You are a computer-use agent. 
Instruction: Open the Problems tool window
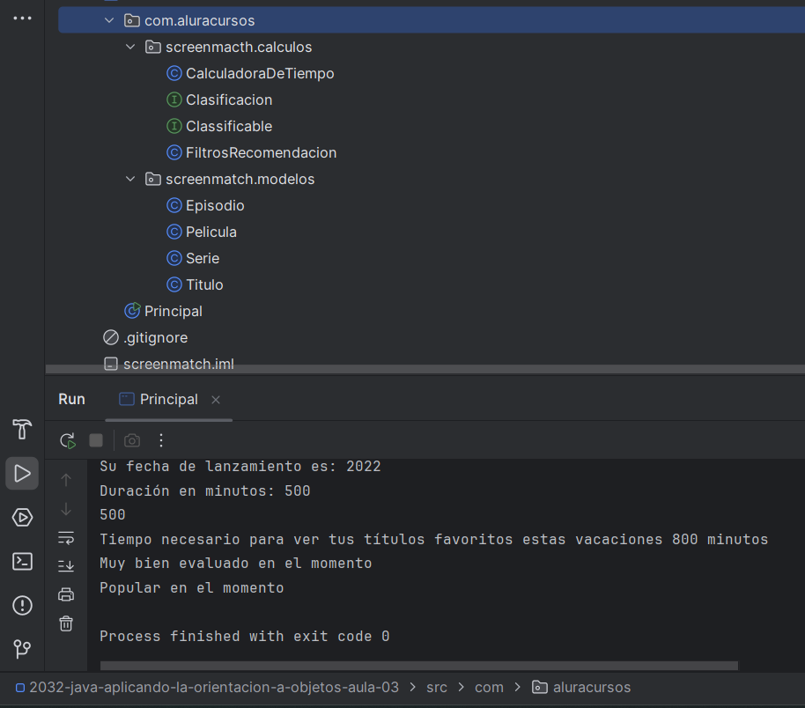pyautogui.click(x=22, y=605)
